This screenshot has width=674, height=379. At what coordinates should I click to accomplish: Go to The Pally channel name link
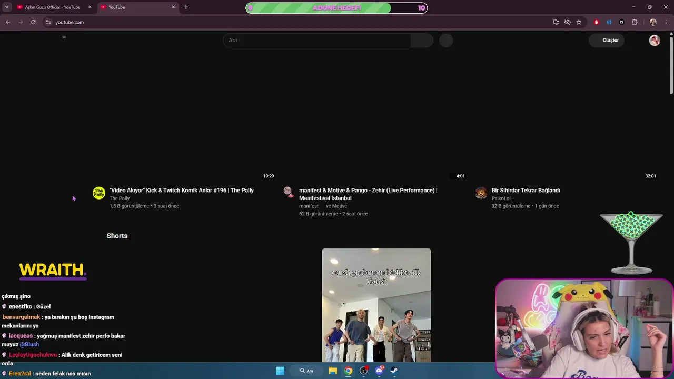120,198
